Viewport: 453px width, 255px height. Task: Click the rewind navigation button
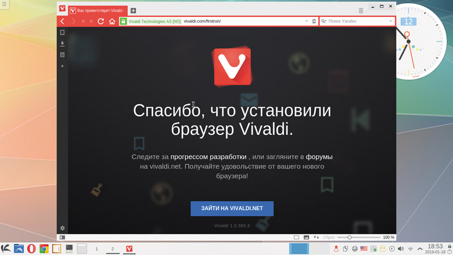83,21
